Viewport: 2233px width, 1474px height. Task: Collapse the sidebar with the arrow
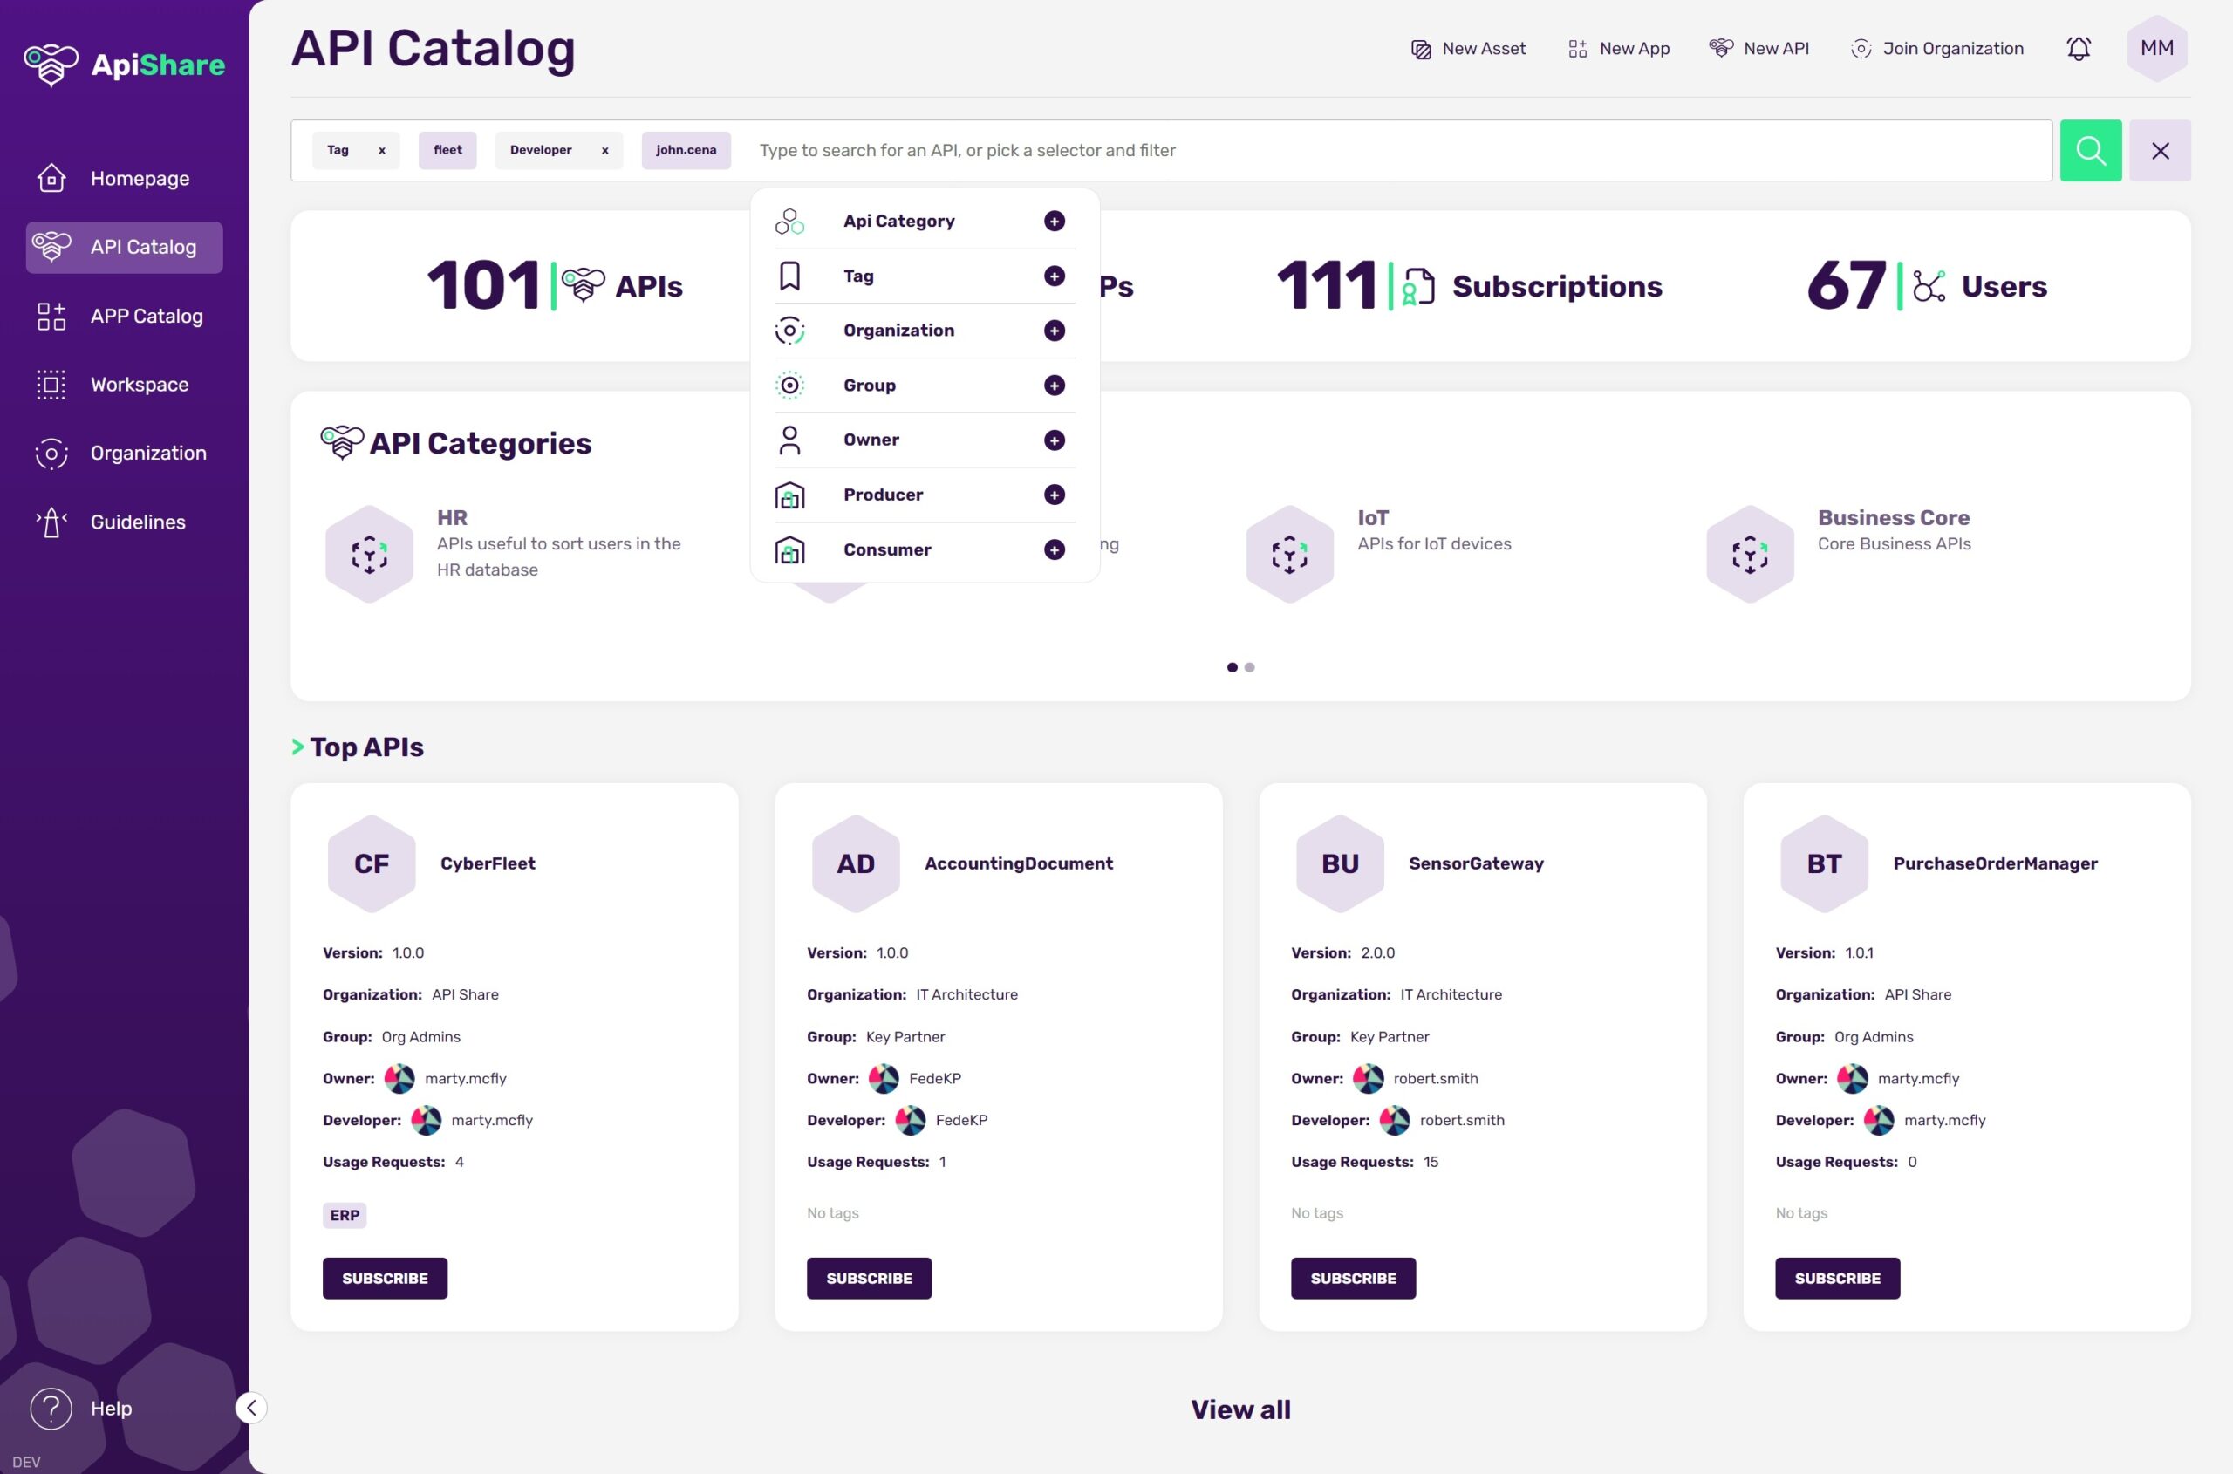(251, 1407)
